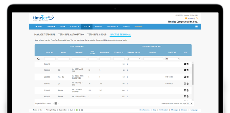
Task: Open the APPROVAL menu item
Action: click(99, 27)
